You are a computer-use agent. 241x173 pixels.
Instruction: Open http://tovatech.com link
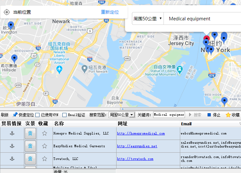135,159
